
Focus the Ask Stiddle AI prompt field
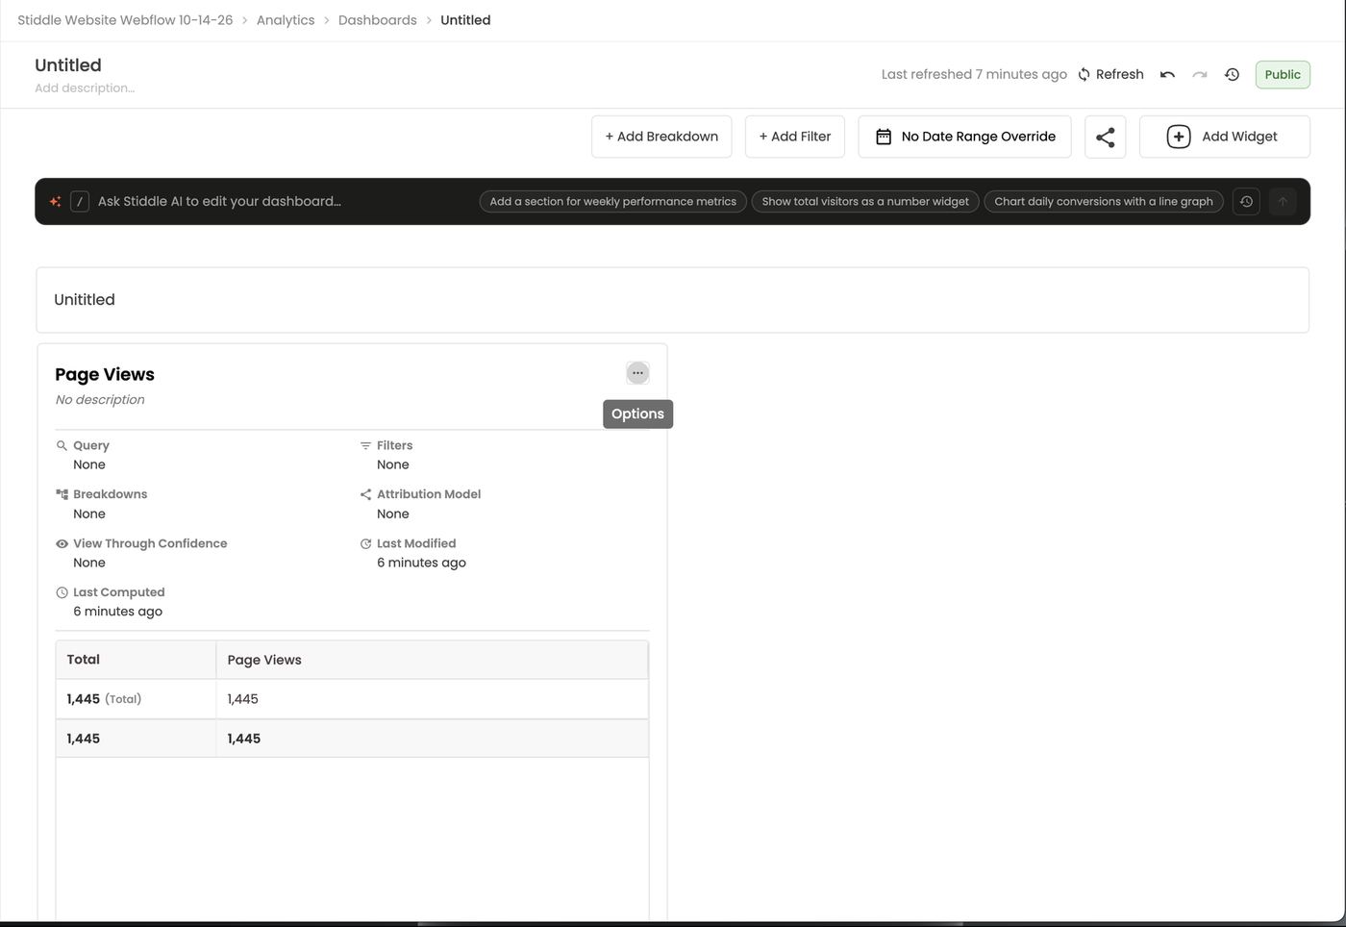click(219, 201)
